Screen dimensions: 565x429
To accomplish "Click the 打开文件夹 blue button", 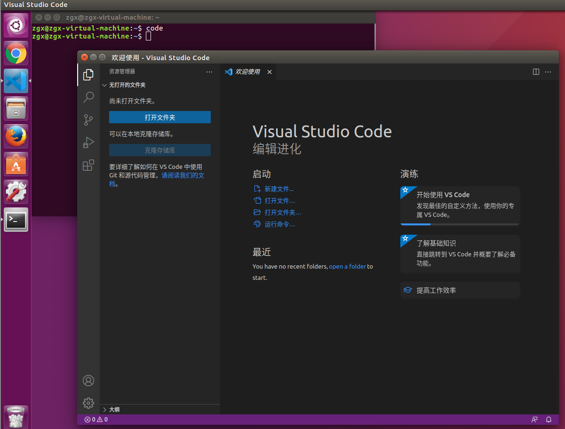I will (x=160, y=117).
